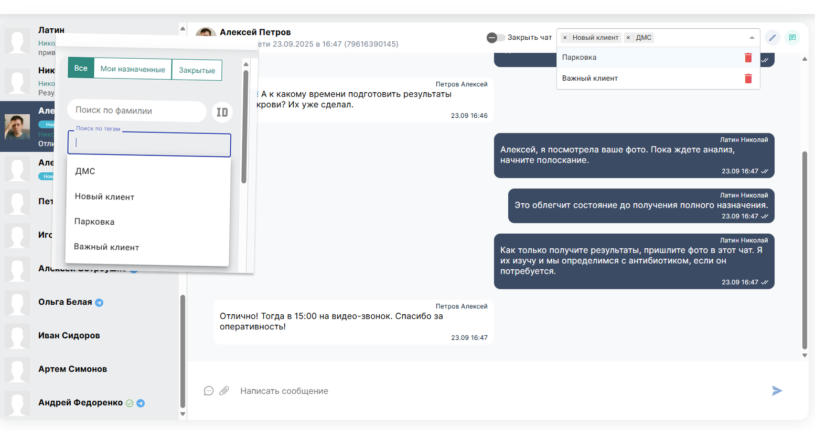
Task: Toggle the Закрыть чат switch
Action: 495,38
